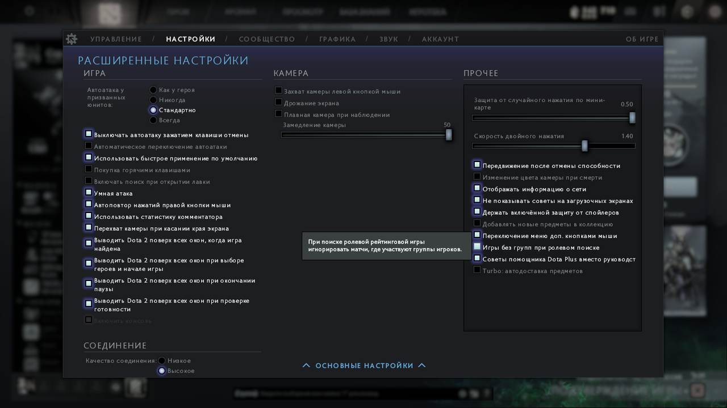Toggle 'Выключать автоатаку зажатием клавиши отмены'
Viewport: 727px width, 408px height.
(89, 134)
